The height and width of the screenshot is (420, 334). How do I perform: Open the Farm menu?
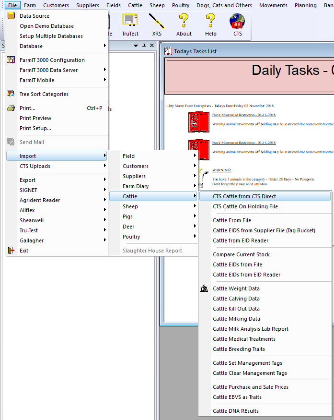coord(30,5)
